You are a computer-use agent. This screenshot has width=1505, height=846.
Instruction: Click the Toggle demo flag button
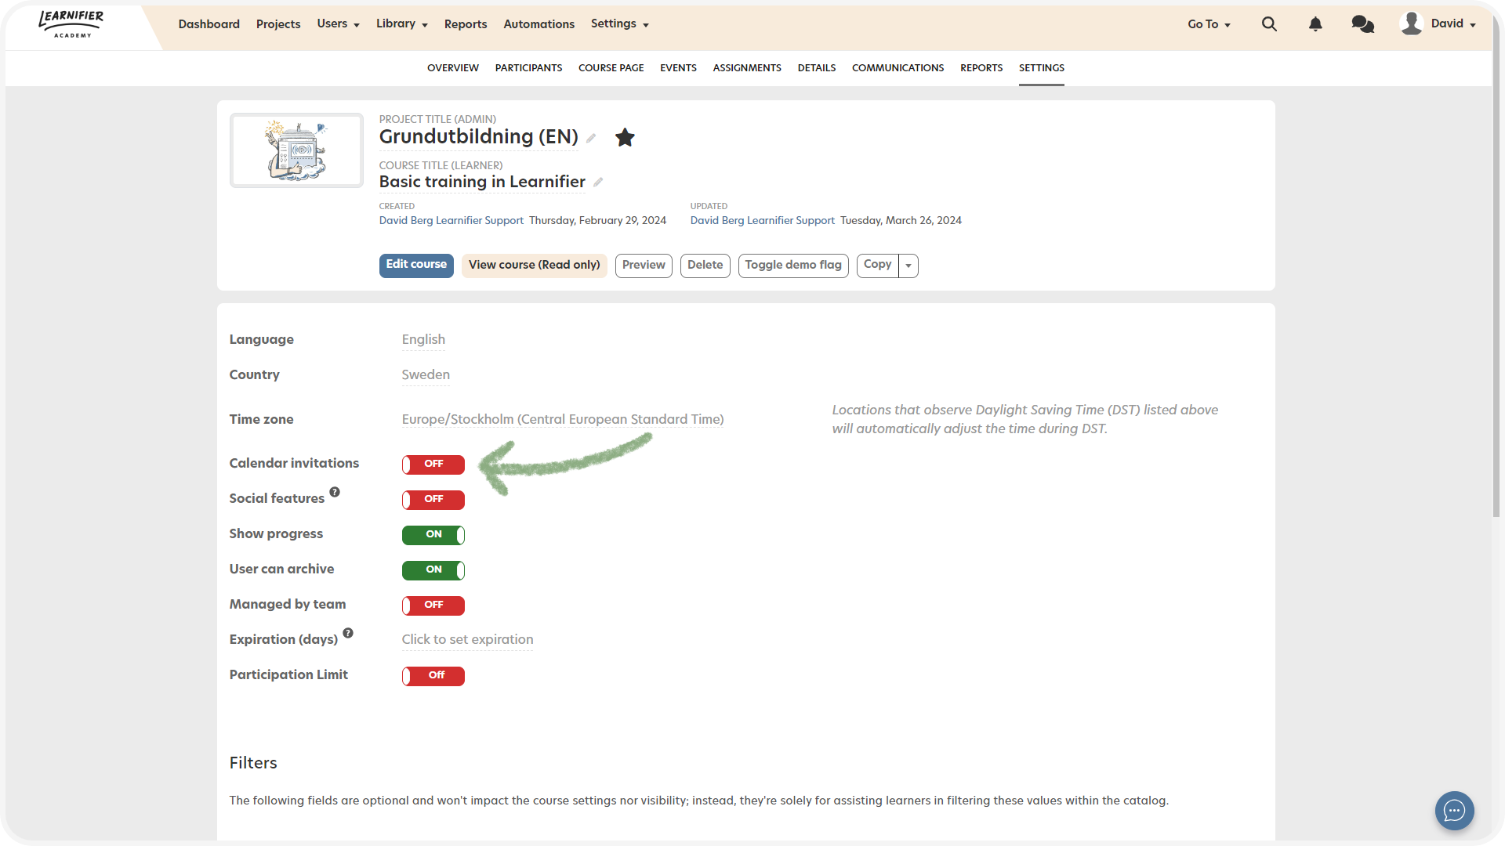(x=792, y=266)
